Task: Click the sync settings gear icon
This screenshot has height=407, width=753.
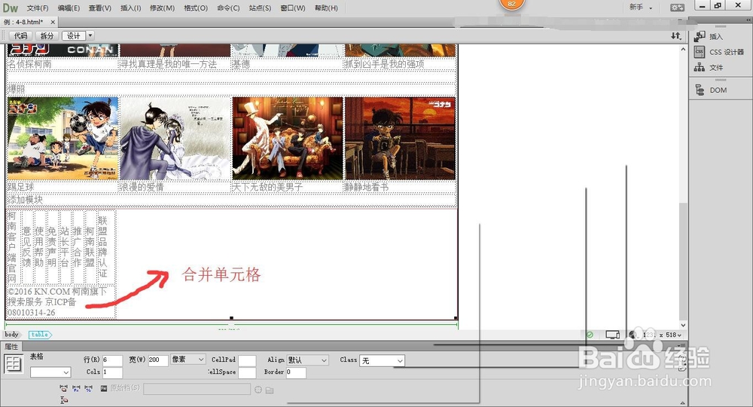Action: click(678, 8)
